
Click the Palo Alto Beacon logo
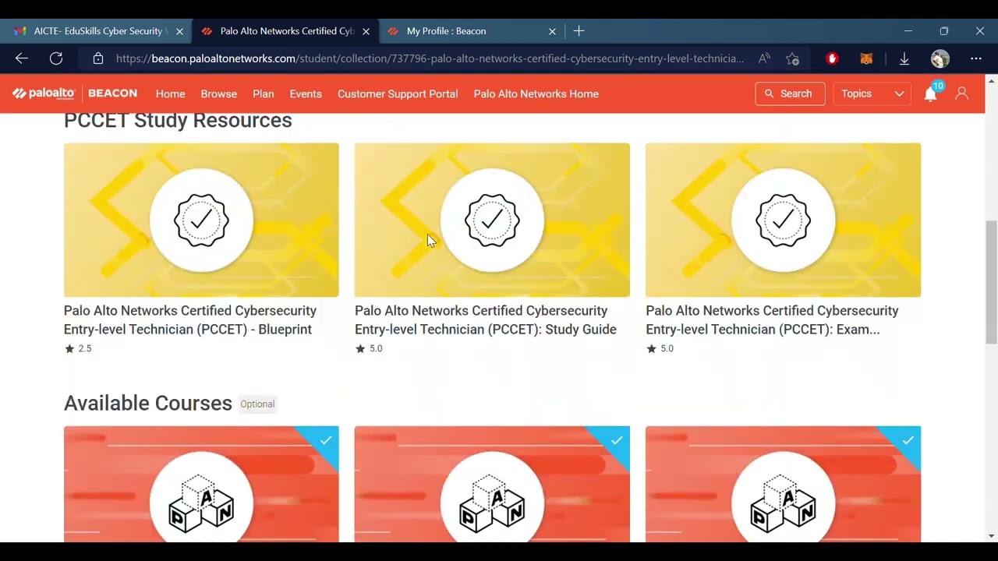pyautogui.click(x=75, y=93)
